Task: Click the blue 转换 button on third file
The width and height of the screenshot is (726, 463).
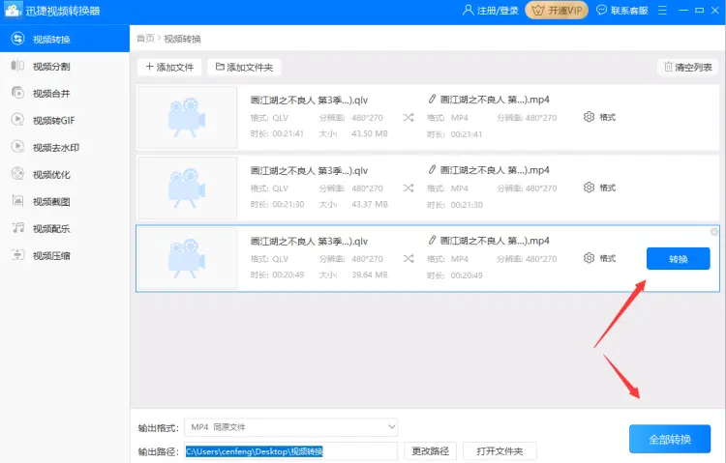Action: 679,258
